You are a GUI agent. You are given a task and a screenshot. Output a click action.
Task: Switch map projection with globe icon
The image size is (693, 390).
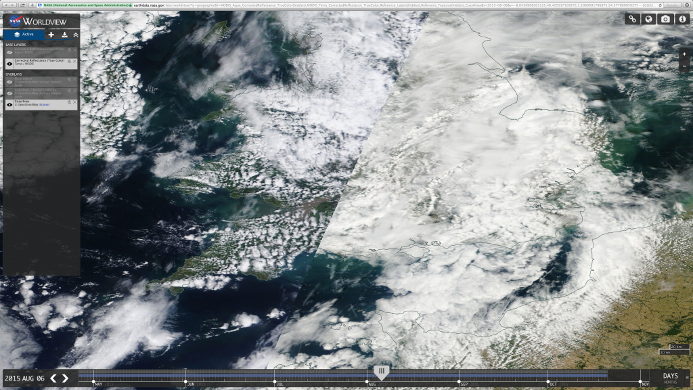coord(649,19)
